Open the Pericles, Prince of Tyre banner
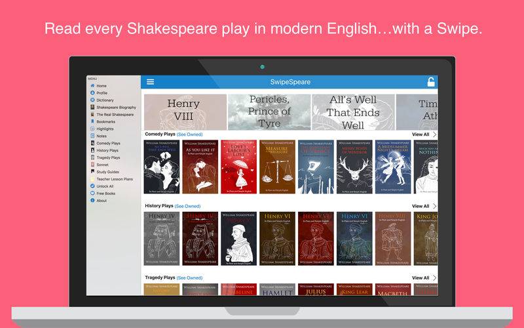 point(269,112)
